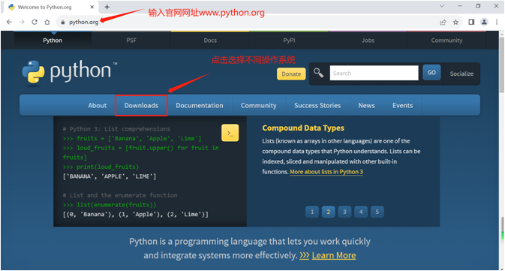Open the Success Stories navigation menu
This screenshot has width=505, height=271.
[317, 105]
